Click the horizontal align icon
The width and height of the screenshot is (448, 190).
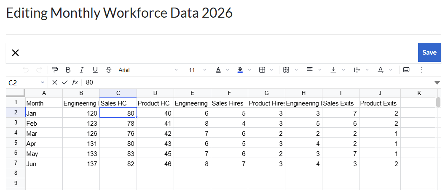click(x=309, y=70)
